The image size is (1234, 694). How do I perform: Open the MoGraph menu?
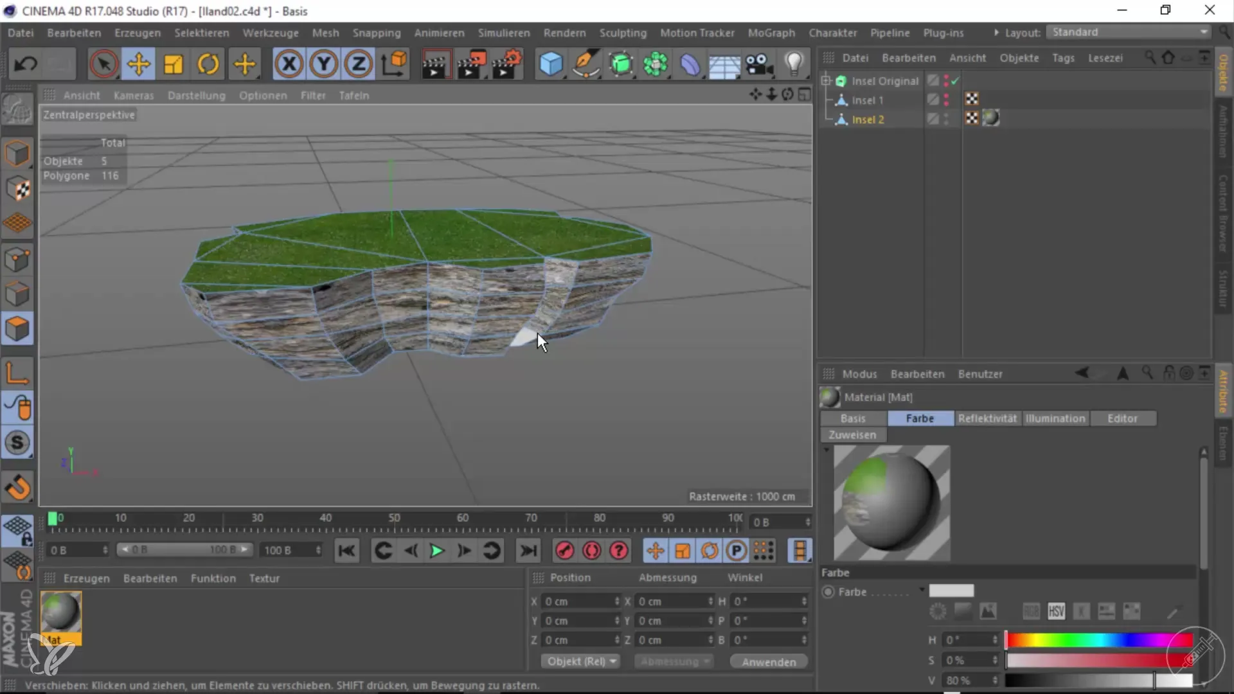(771, 33)
